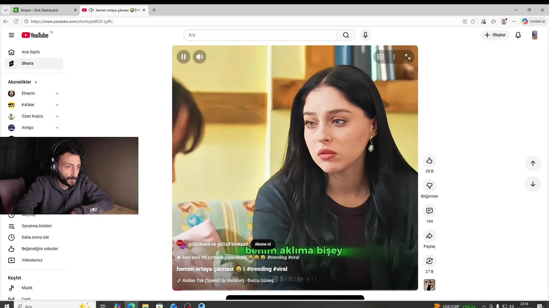This screenshot has height=308, width=549.
Task: Click the search magnifier button
Action: 346,35
